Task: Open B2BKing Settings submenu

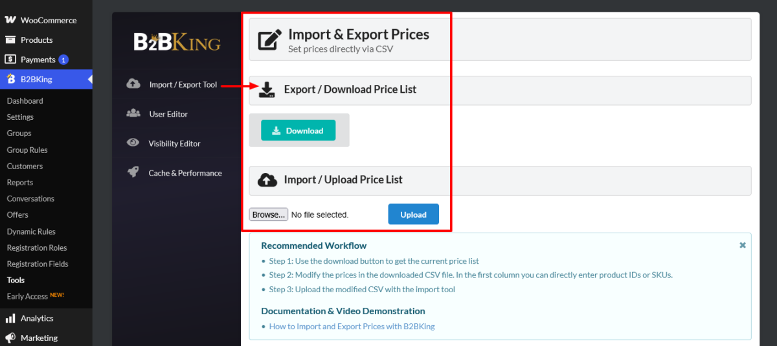Action: point(20,117)
